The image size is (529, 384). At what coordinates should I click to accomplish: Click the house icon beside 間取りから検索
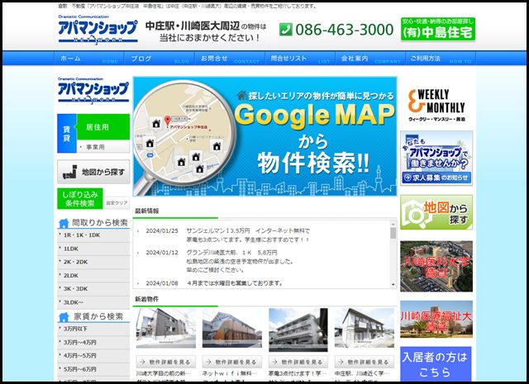[x=64, y=223]
